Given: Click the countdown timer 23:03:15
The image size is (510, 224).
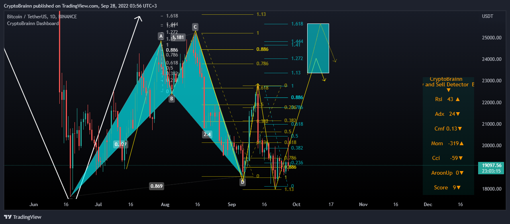Looking at the screenshot, I should click(x=491, y=171).
